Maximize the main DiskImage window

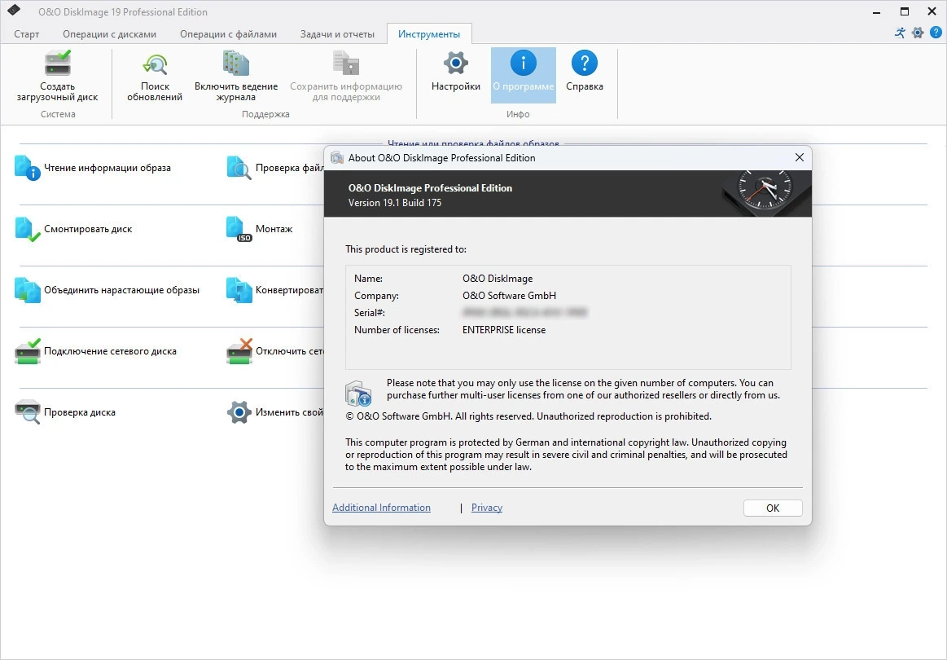(x=904, y=11)
